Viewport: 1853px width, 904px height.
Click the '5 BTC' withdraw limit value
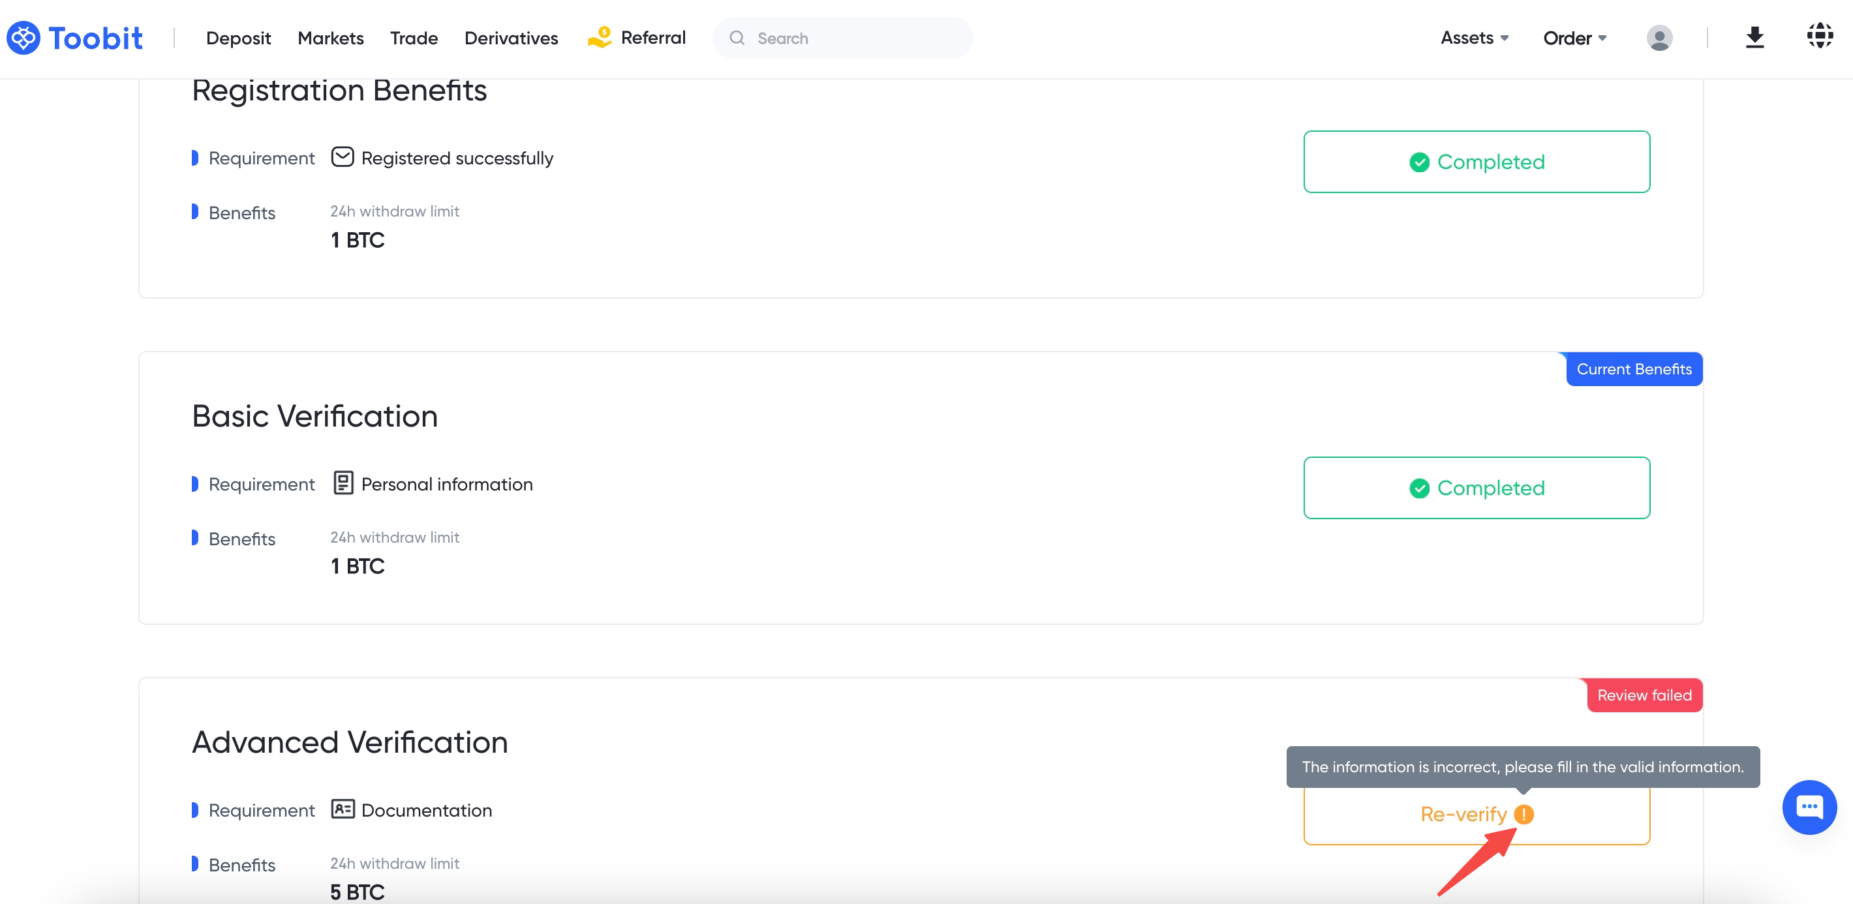pyautogui.click(x=357, y=892)
